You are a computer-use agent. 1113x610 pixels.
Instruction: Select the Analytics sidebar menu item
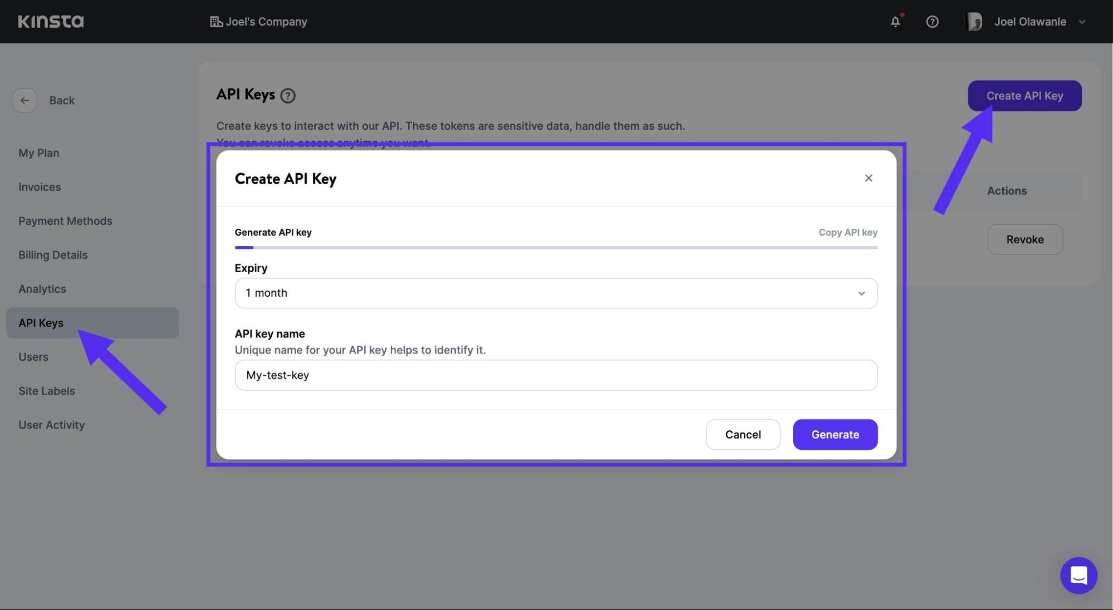click(x=42, y=288)
